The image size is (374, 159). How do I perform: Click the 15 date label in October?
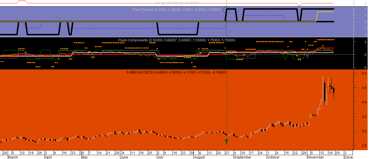point(287,153)
